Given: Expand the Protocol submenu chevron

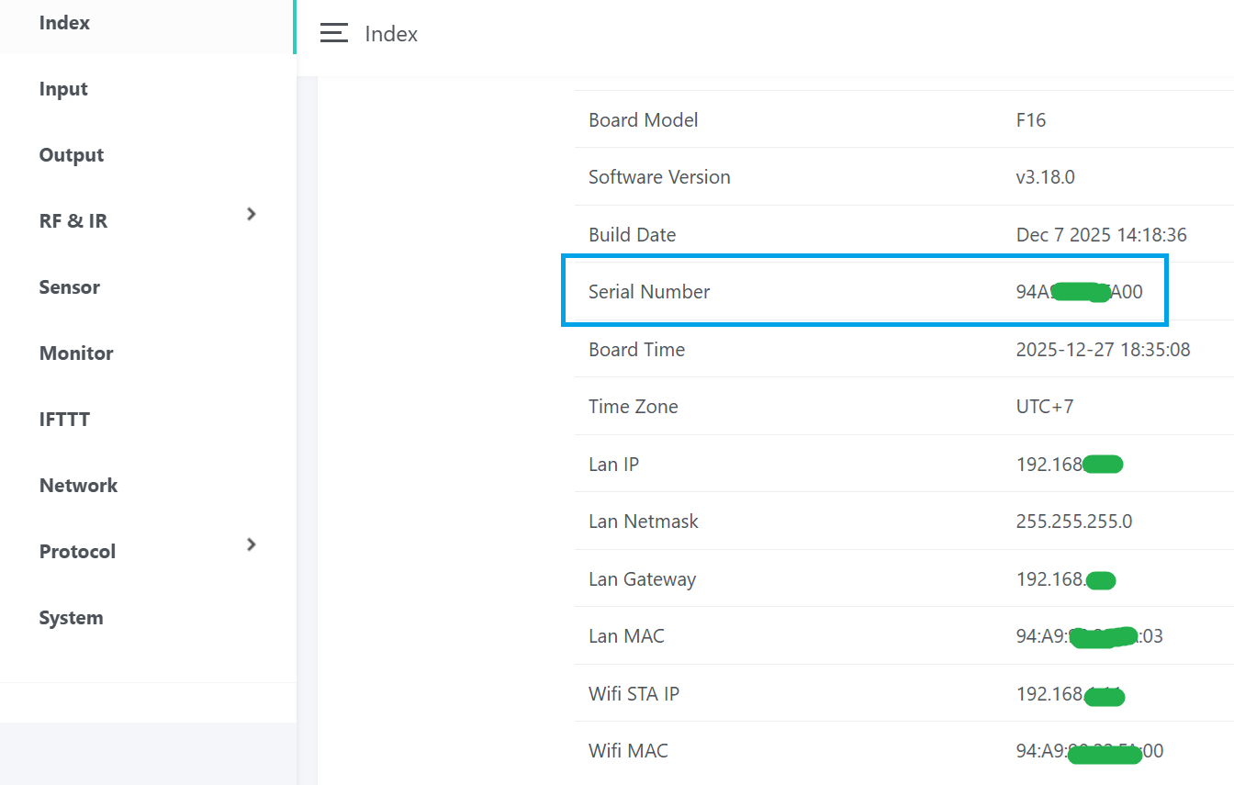Looking at the screenshot, I should click(x=252, y=544).
